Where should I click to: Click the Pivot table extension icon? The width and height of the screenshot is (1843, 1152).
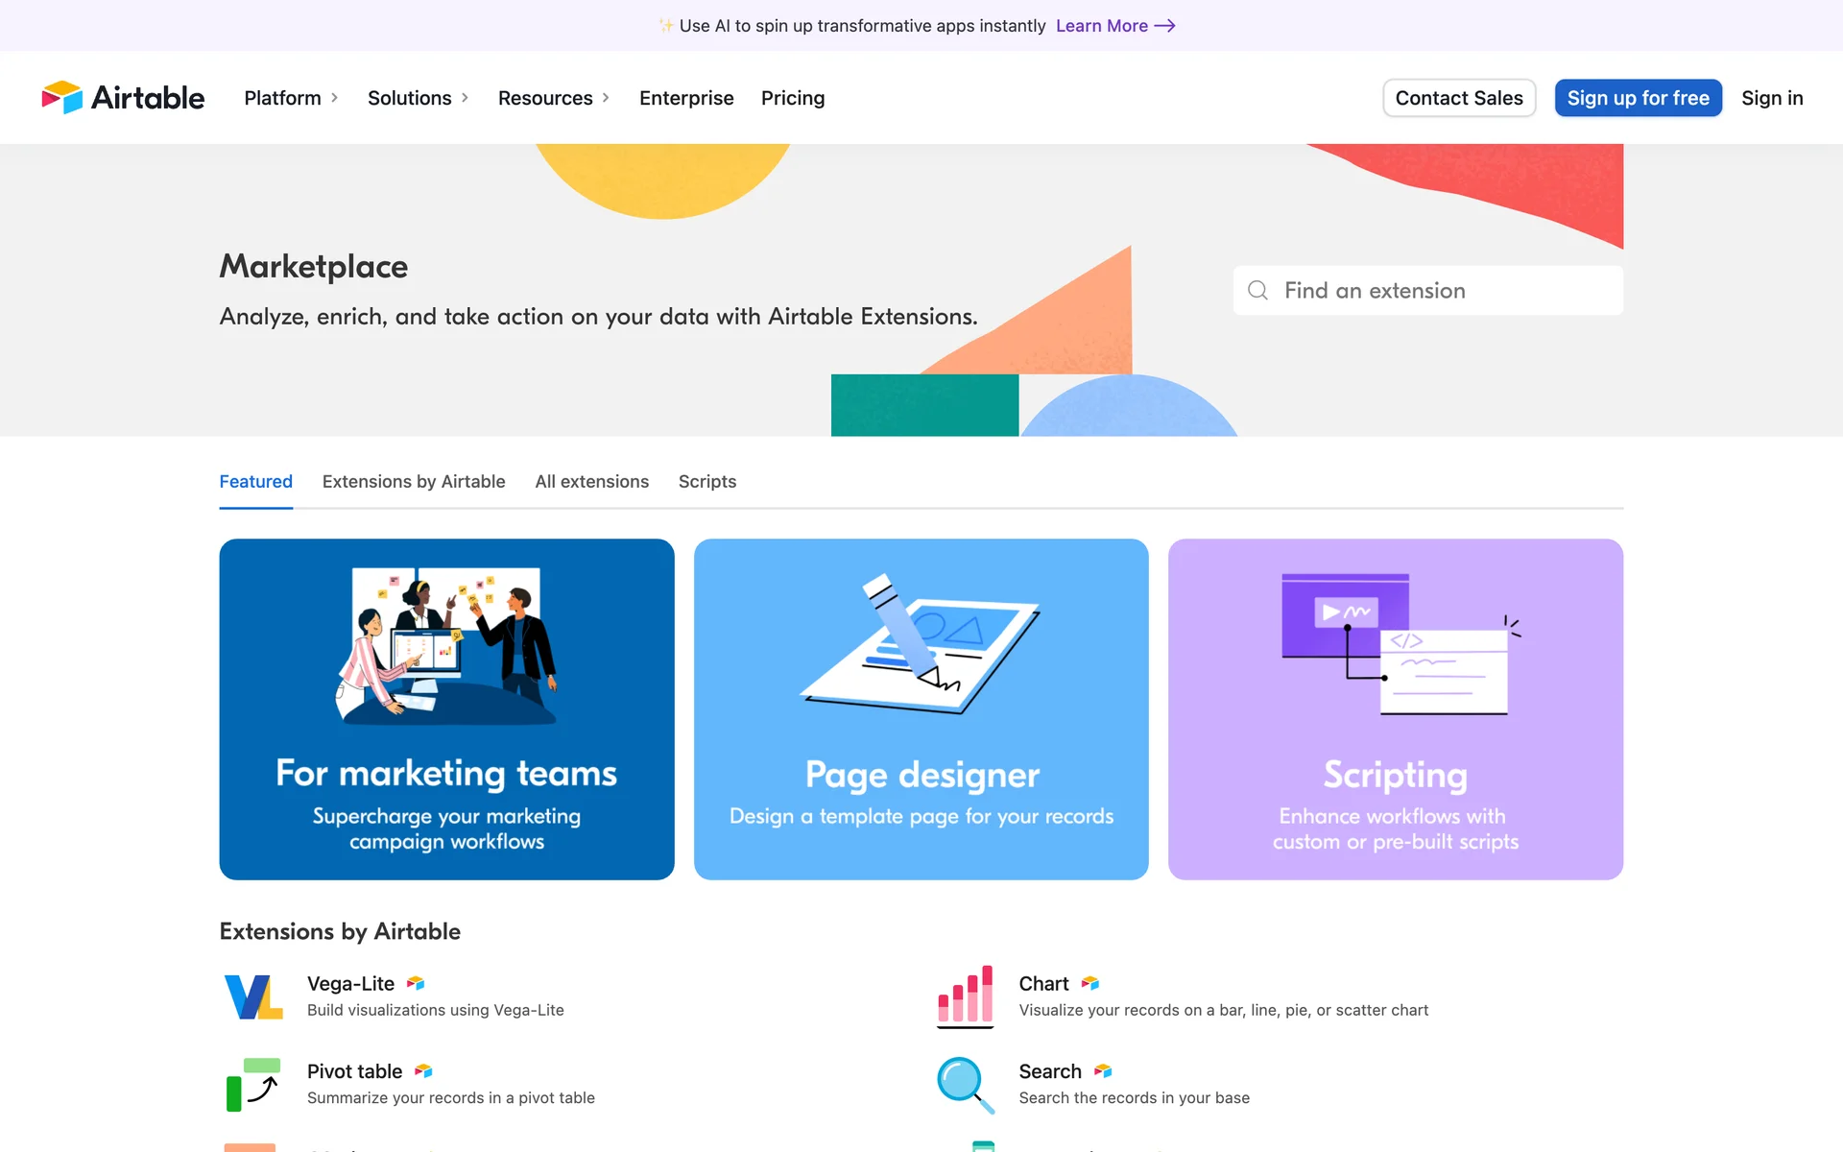point(253,1084)
